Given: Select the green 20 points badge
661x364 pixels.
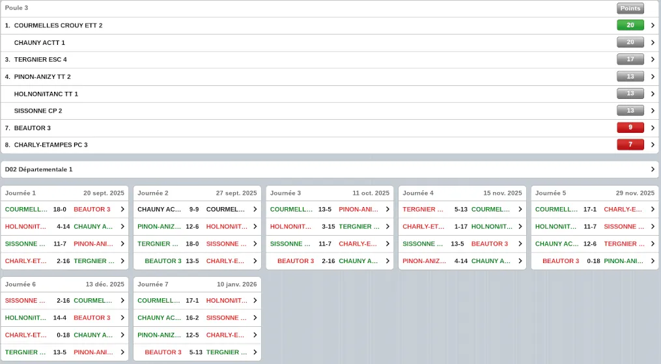Looking at the screenshot, I should pyautogui.click(x=630, y=25).
